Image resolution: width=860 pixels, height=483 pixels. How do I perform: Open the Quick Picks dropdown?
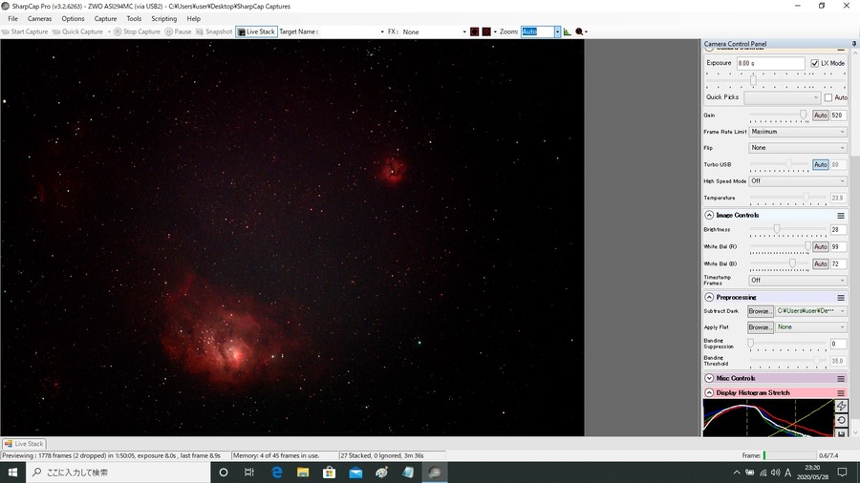pyautogui.click(x=782, y=97)
